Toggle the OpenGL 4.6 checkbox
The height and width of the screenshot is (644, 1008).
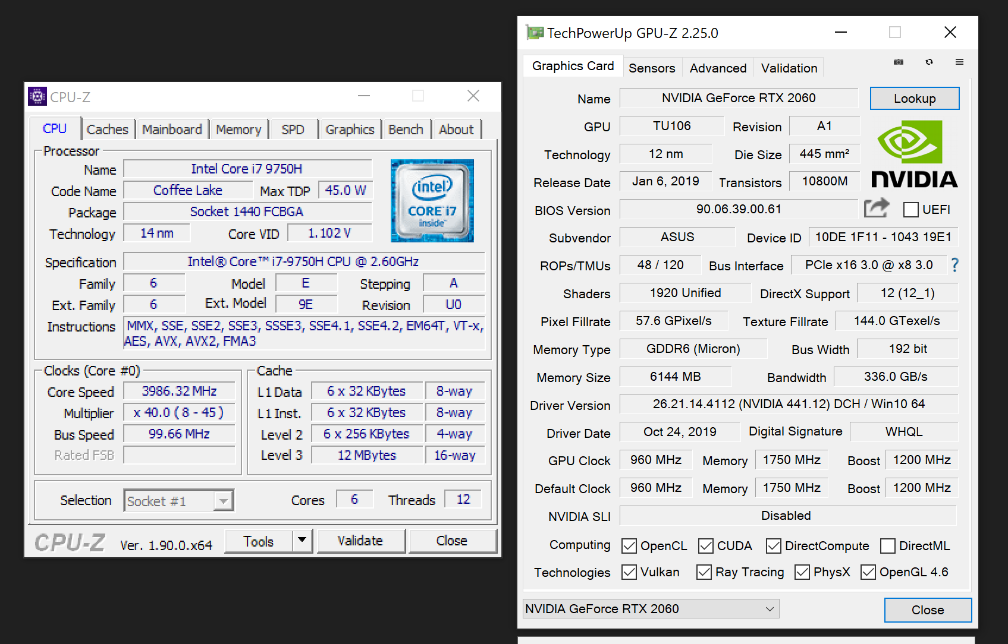(868, 572)
